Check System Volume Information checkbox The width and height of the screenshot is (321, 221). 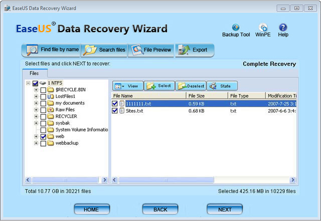click(x=43, y=130)
